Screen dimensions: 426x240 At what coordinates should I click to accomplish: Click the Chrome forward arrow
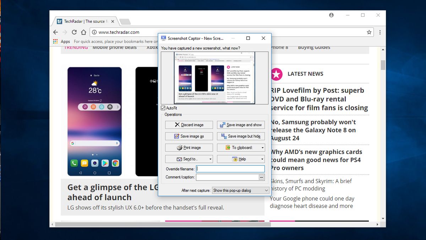coord(65,32)
